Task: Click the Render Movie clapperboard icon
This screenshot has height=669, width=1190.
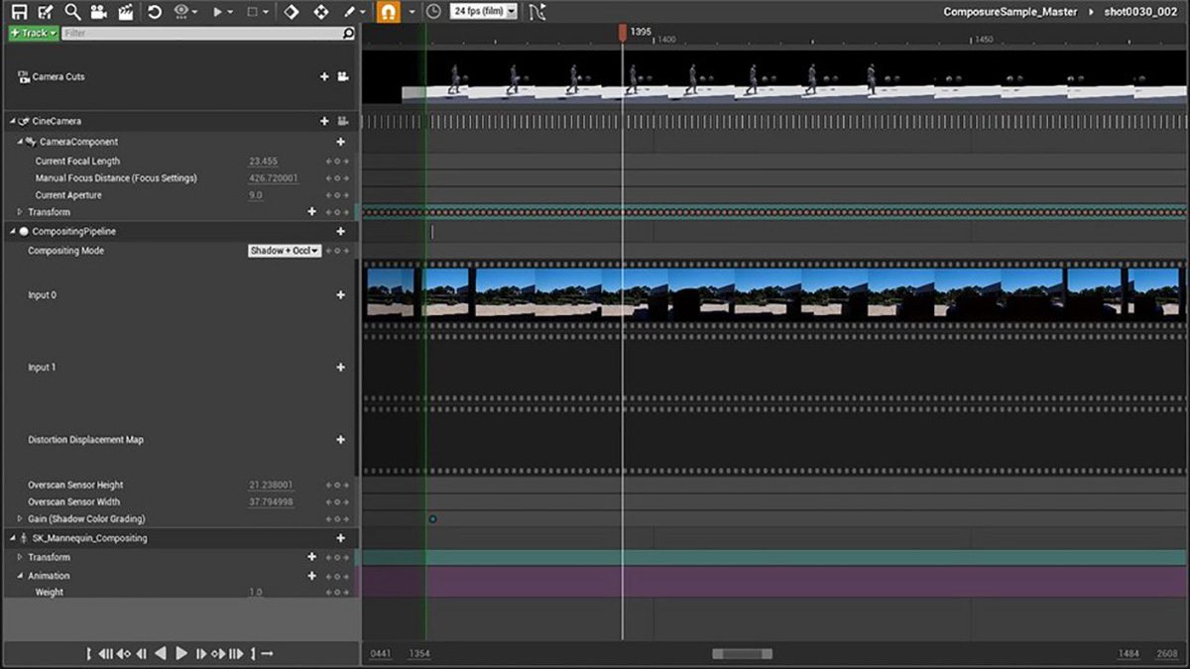Action: tap(126, 12)
